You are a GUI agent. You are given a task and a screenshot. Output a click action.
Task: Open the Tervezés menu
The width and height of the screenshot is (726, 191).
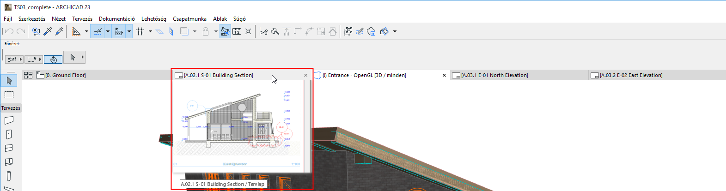click(82, 19)
